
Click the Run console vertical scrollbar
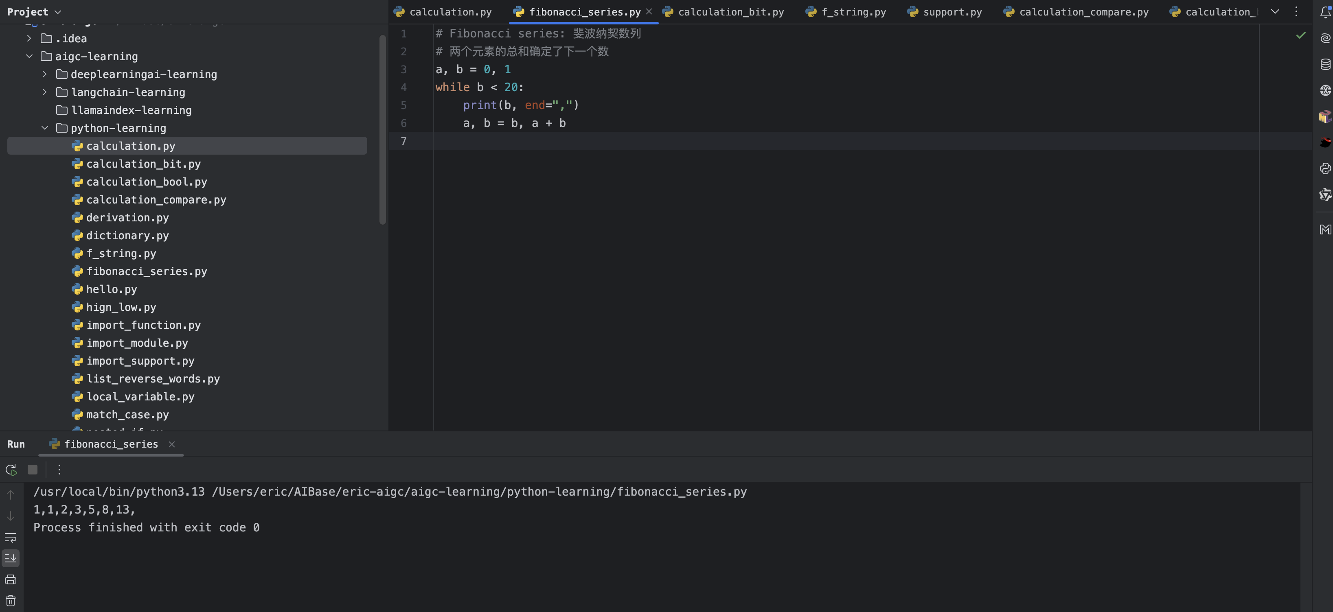pyautogui.click(x=1306, y=547)
